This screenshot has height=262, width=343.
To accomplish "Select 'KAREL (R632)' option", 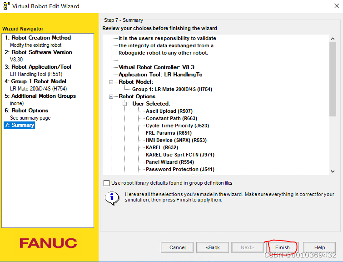I will click(162, 148).
